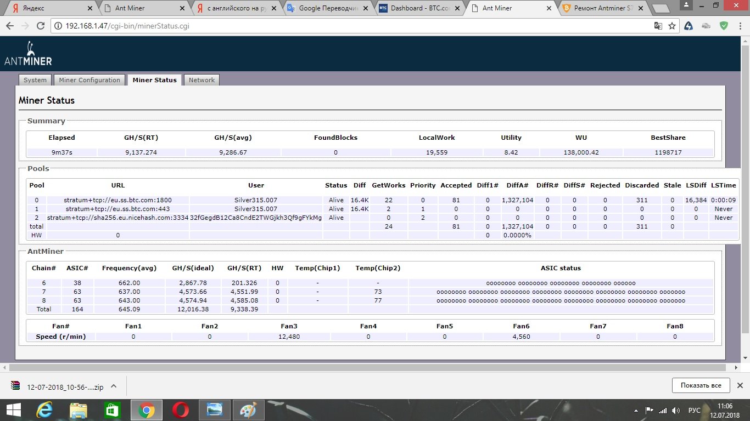Launch Opera from the taskbar
This screenshot has height=421, width=750.
pyautogui.click(x=180, y=409)
